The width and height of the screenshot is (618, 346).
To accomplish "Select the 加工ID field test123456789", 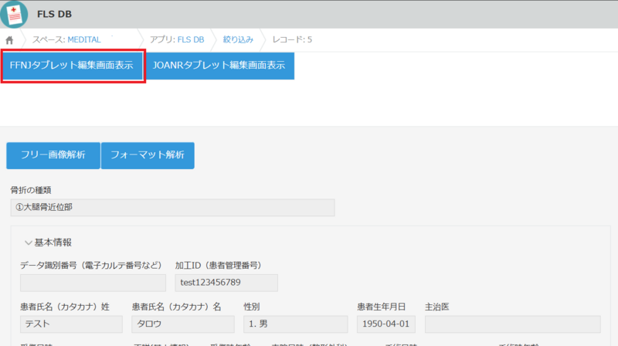I will tap(226, 283).
